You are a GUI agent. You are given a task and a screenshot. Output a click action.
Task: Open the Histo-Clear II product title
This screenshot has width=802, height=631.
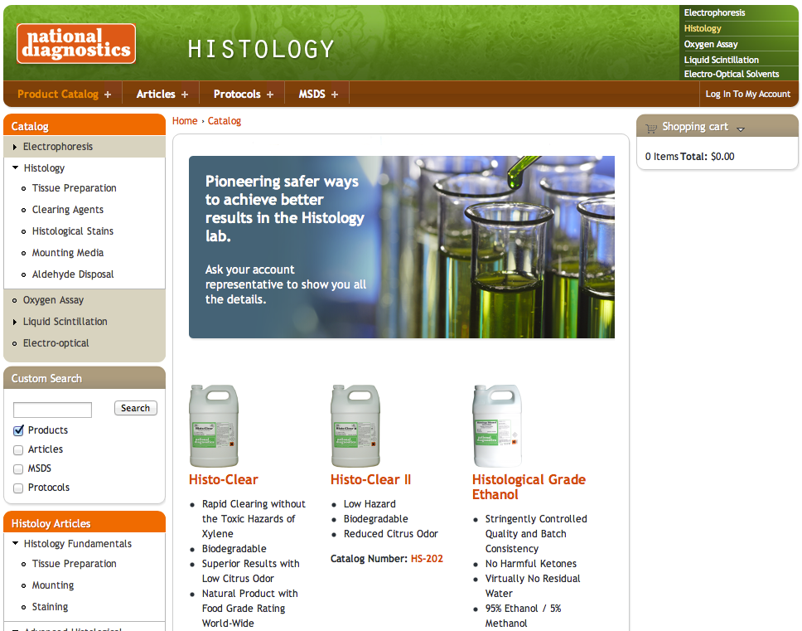[371, 480]
